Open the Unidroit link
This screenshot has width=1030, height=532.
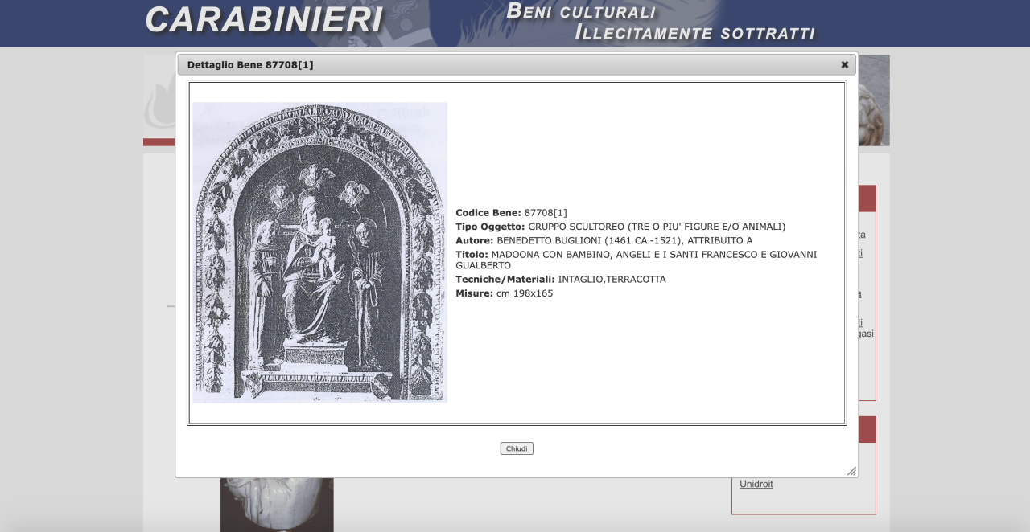click(756, 484)
